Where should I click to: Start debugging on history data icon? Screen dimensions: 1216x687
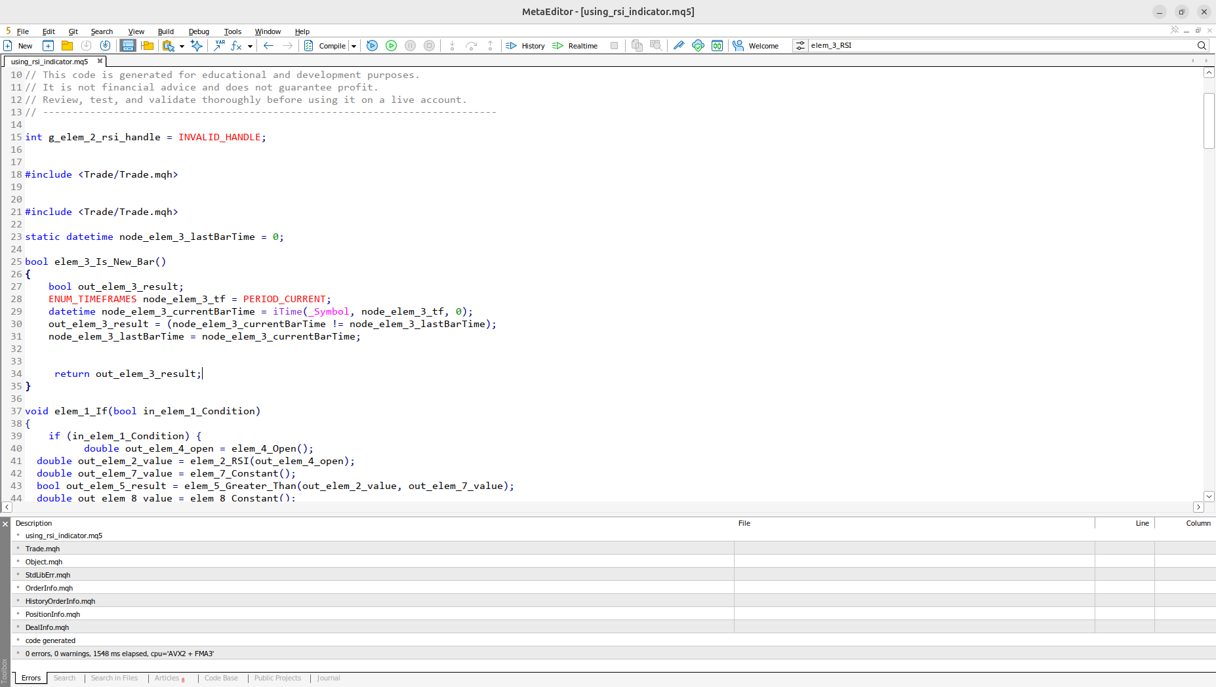(x=372, y=45)
